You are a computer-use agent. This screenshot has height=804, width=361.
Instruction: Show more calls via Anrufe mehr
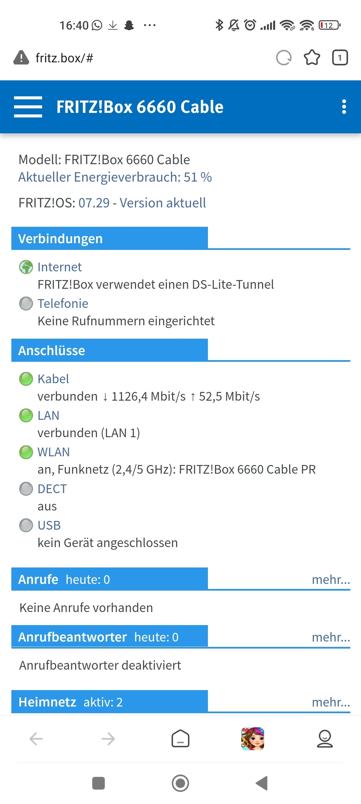point(331,580)
